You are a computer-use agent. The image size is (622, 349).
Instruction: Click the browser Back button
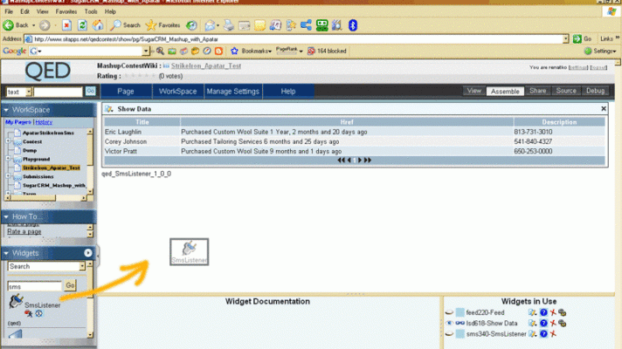16,25
